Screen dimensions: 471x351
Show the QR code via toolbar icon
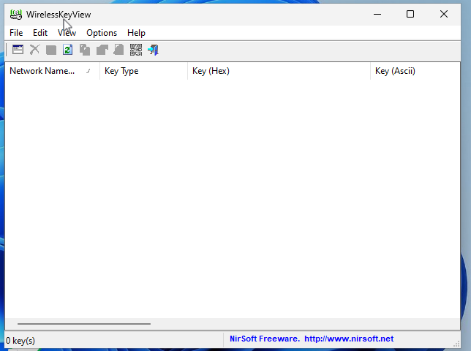pyautogui.click(x=136, y=50)
